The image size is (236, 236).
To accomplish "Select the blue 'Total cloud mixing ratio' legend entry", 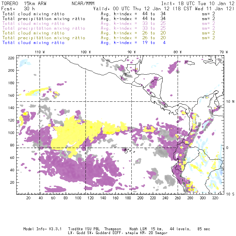I will (33, 43).
